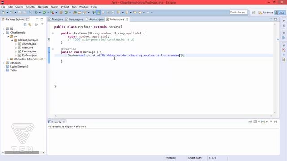Minimize the Package Explorer panel
The height and width of the screenshot is (161, 287).
coord(37,19)
